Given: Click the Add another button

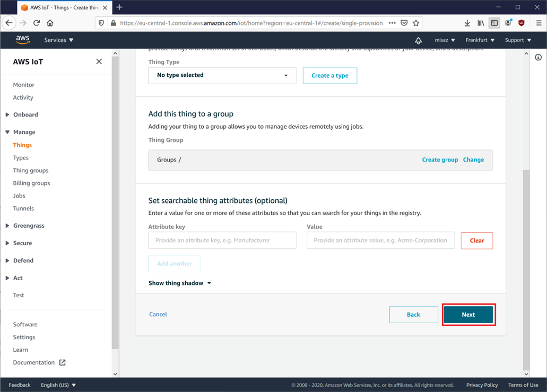Looking at the screenshot, I should (175, 263).
